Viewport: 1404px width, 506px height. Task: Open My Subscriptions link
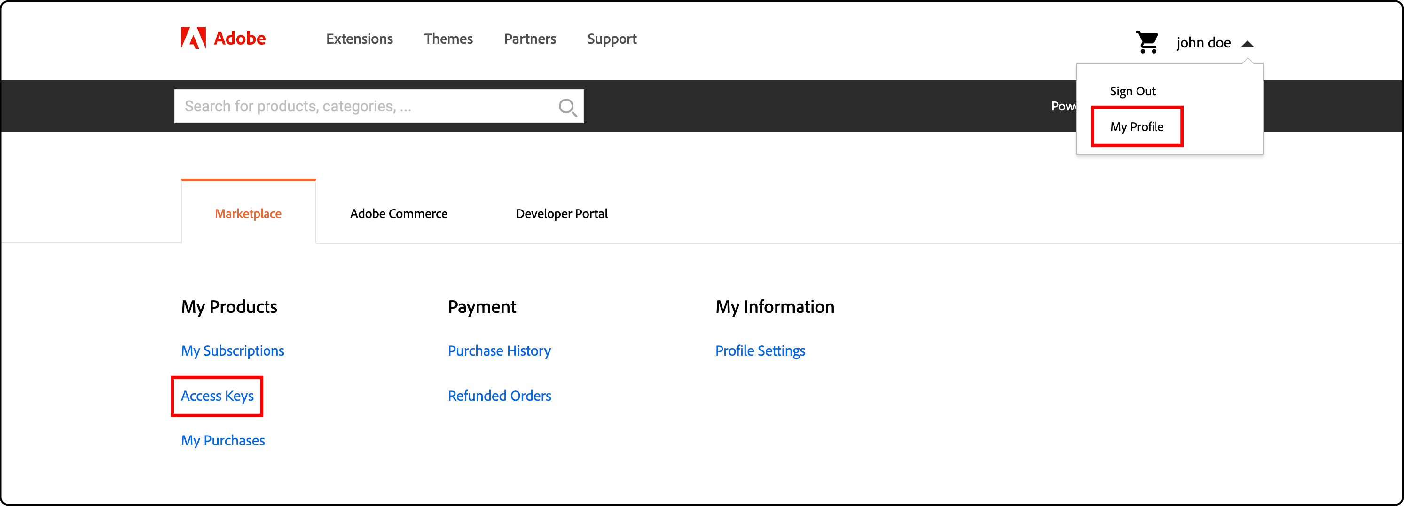[x=232, y=351]
